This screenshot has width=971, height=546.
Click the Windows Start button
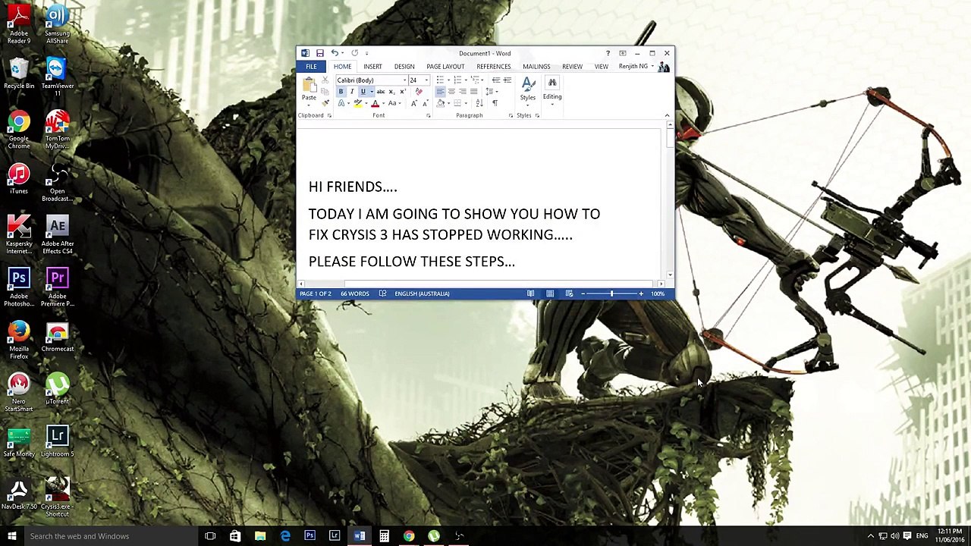(12, 536)
